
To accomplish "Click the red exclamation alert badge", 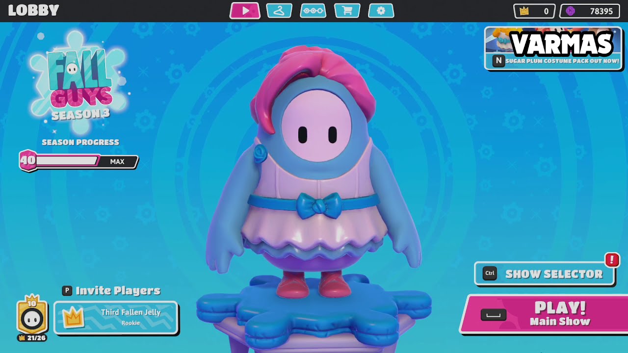I will point(612,260).
